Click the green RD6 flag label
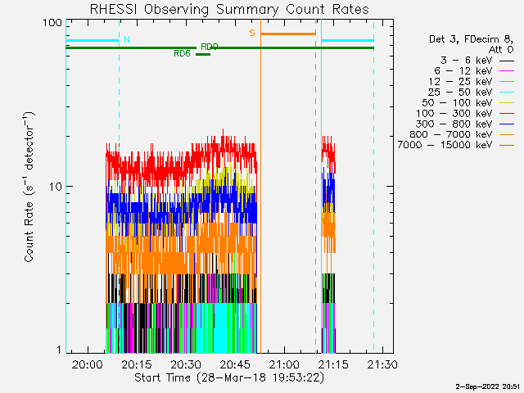Viewport: 524px width, 393px height. point(182,53)
